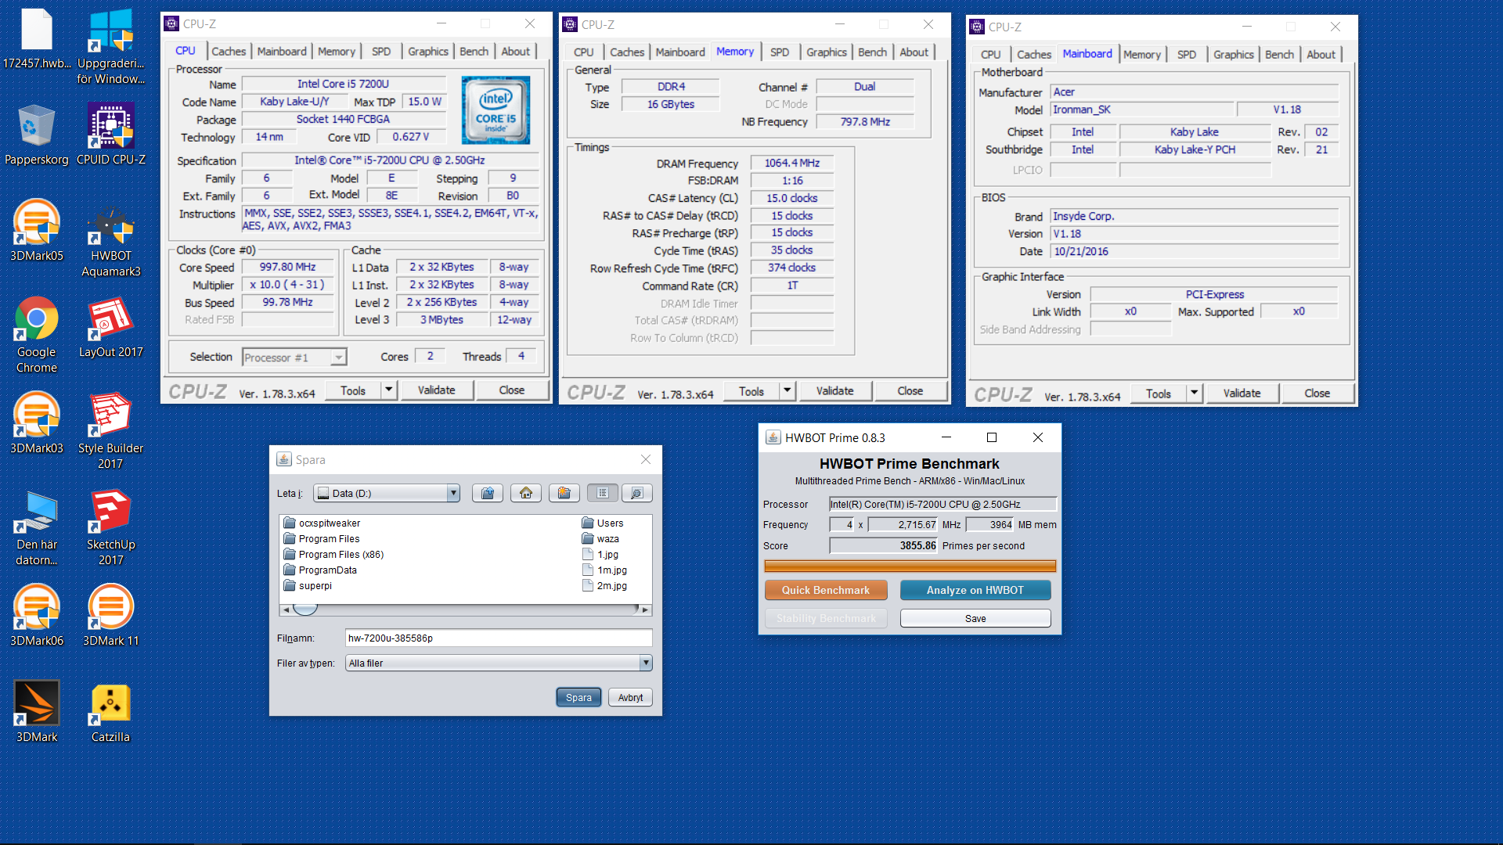Click the Processor name field in HWBOT Prime
This screenshot has width=1503, height=845.
point(943,504)
